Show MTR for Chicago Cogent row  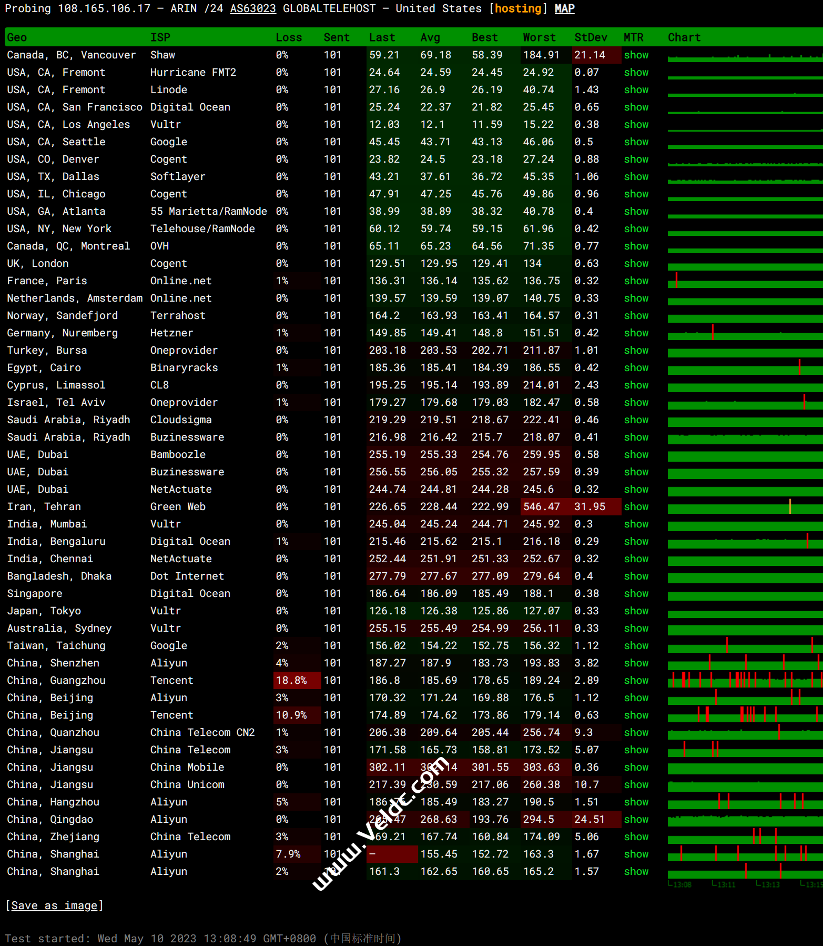tap(636, 194)
